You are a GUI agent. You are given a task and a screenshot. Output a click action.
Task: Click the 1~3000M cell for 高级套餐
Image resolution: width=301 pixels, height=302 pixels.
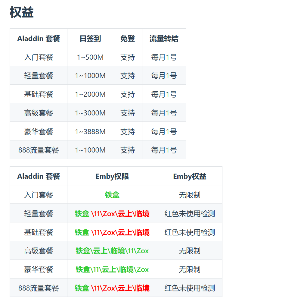tap(90, 113)
